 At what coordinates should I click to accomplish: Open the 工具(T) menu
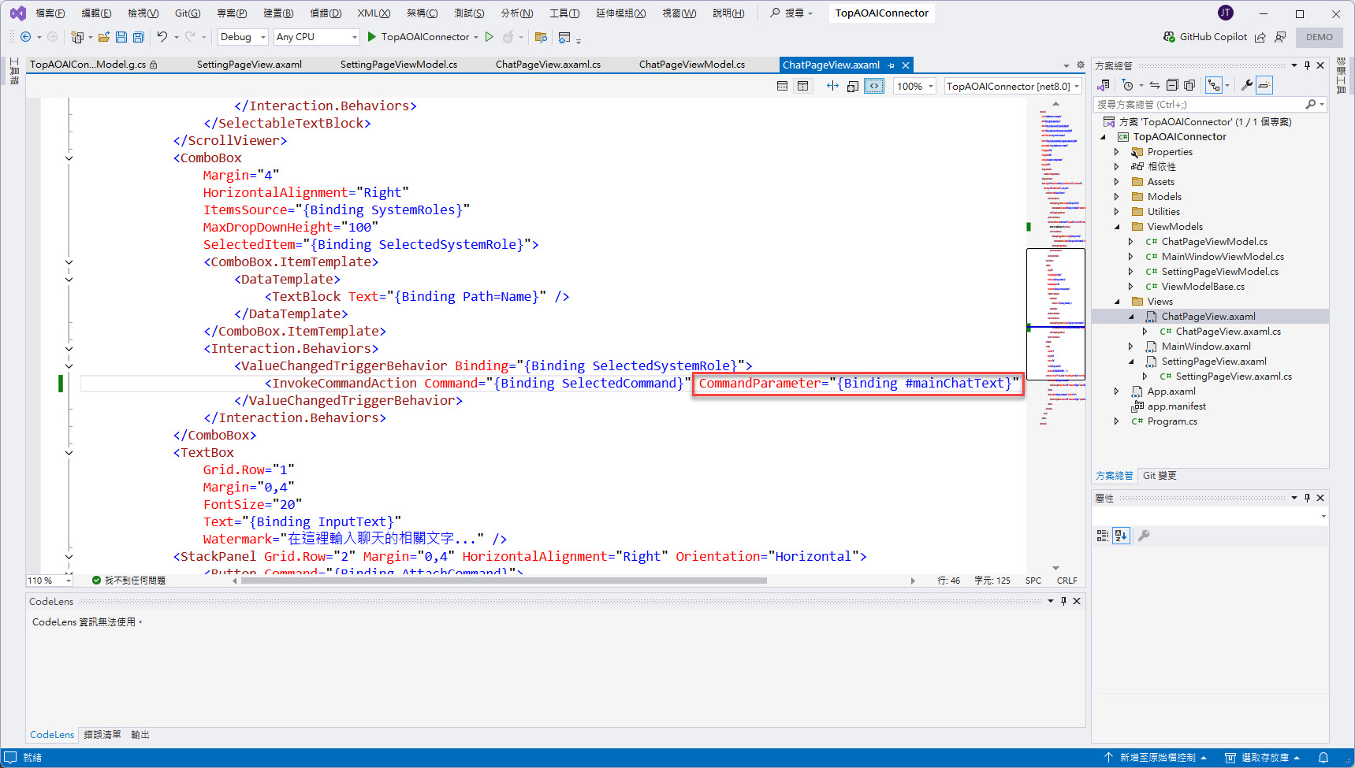564,13
